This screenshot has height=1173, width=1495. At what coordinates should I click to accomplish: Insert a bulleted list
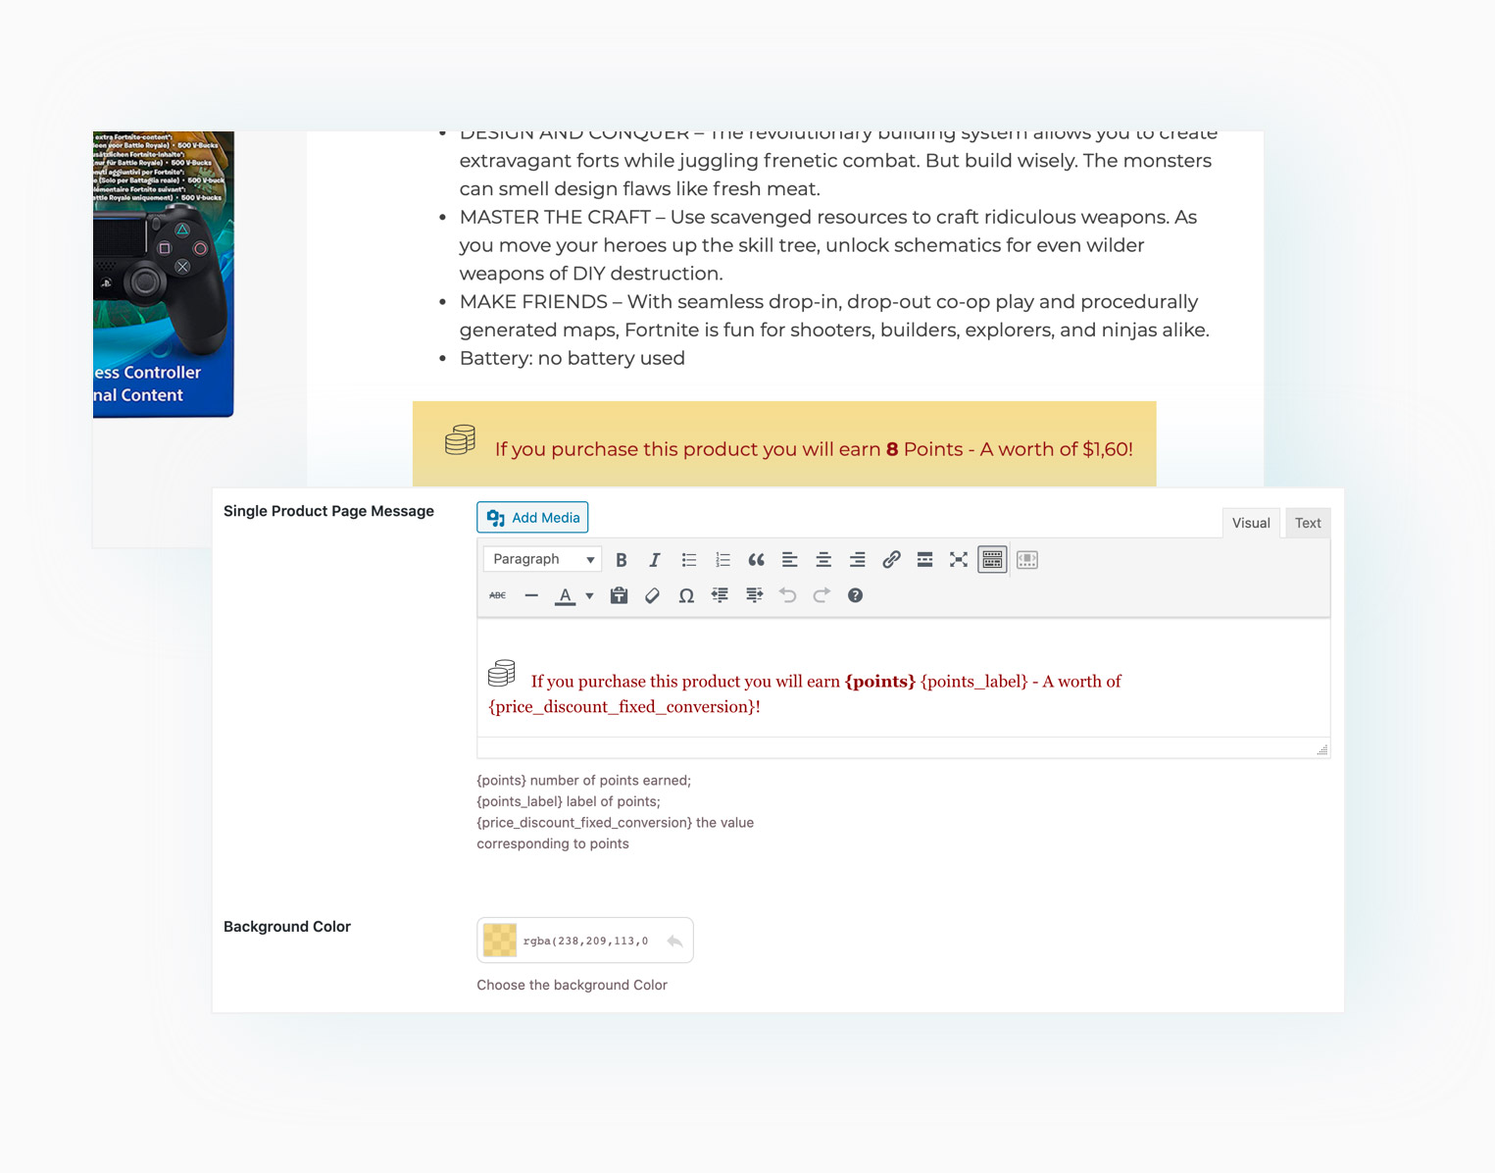689,560
